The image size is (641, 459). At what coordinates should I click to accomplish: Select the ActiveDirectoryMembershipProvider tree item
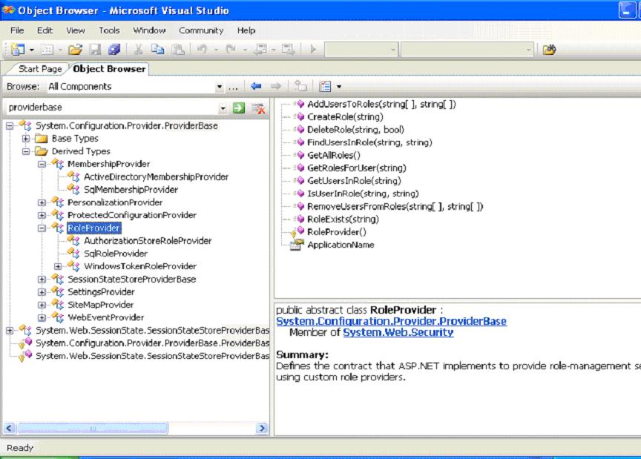(156, 176)
